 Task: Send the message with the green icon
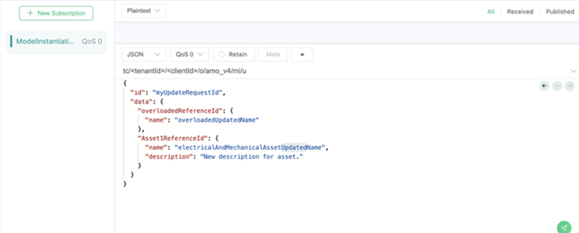click(x=564, y=227)
